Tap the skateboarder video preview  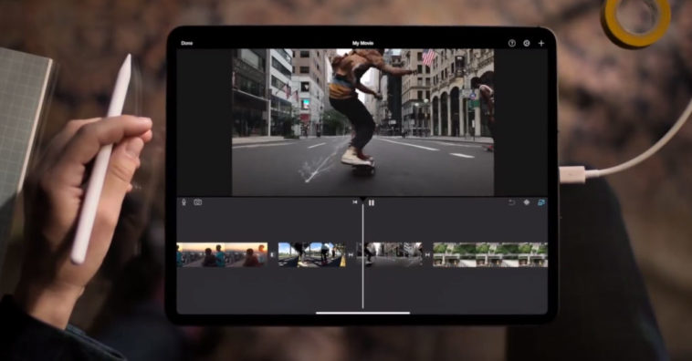click(362, 122)
